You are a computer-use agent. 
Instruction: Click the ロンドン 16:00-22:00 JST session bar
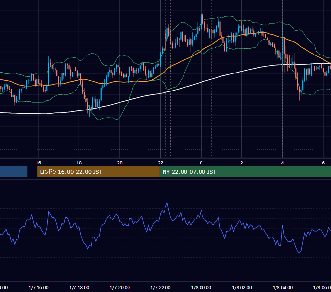[x=98, y=172]
